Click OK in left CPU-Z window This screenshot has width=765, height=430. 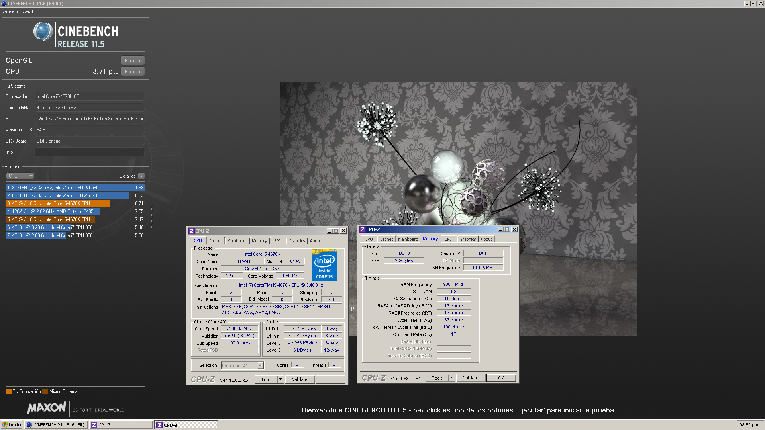(x=330, y=380)
